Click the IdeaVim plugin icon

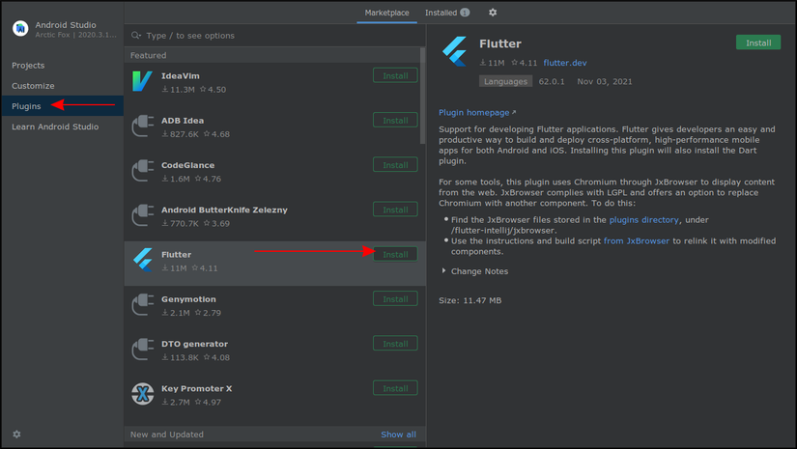(x=142, y=80)
